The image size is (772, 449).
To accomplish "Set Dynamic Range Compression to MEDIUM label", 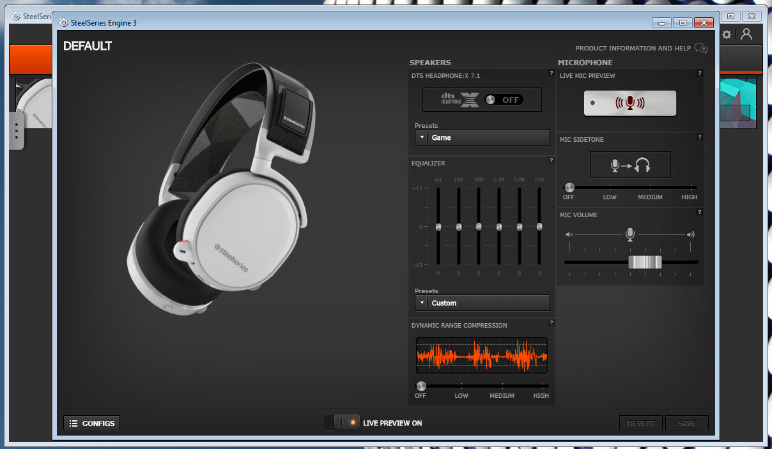I will 502,396.
